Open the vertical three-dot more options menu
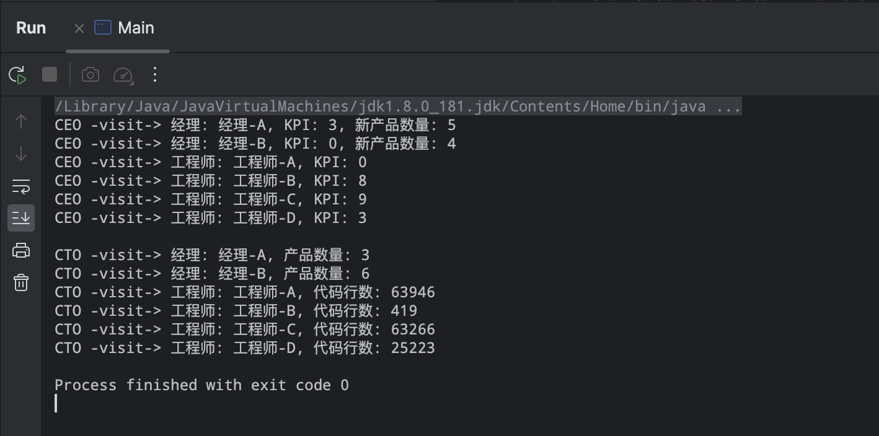879x436 pixels. click(155, 75)
